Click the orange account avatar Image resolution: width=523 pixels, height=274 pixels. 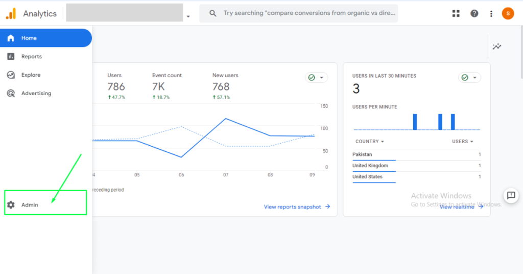pyautogui.click(x=508, y=14)
